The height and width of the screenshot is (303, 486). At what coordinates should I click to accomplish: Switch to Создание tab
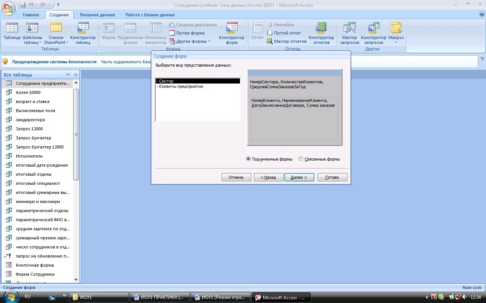59,15
